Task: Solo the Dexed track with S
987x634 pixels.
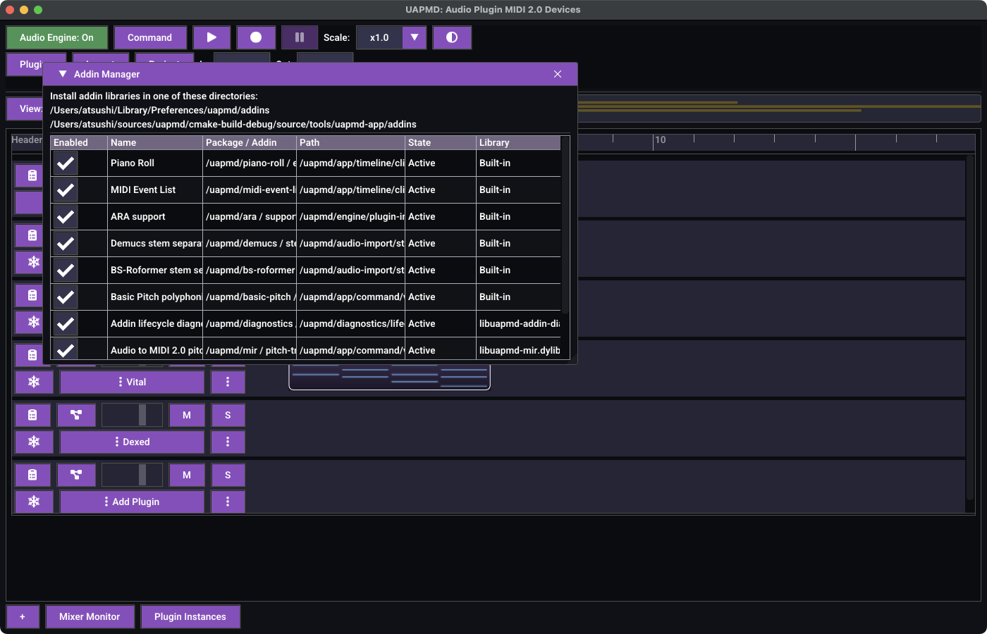Action: (228, 415)
